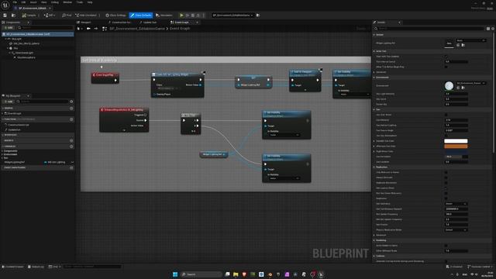Click the dark blue sun color swatch
This screenshot has height=279, width=496.
coord(456,152)
